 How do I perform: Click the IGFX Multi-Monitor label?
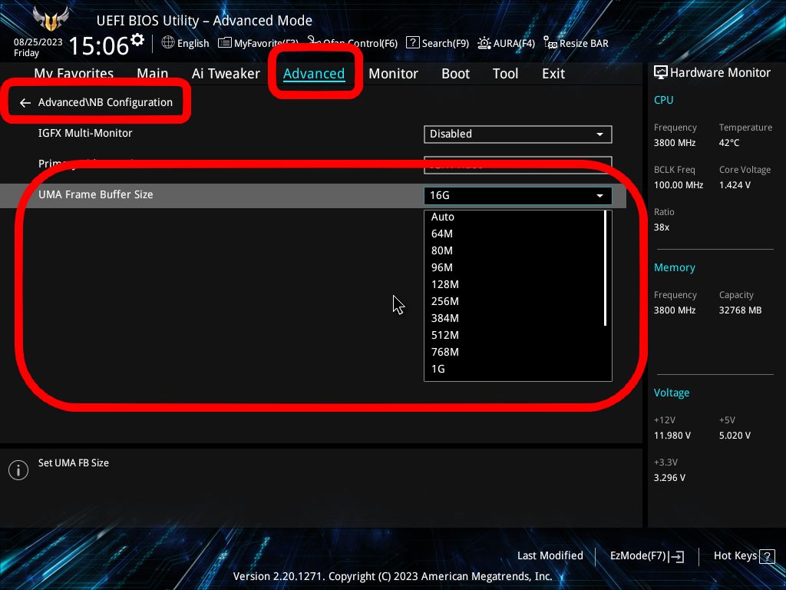point(85,134)
